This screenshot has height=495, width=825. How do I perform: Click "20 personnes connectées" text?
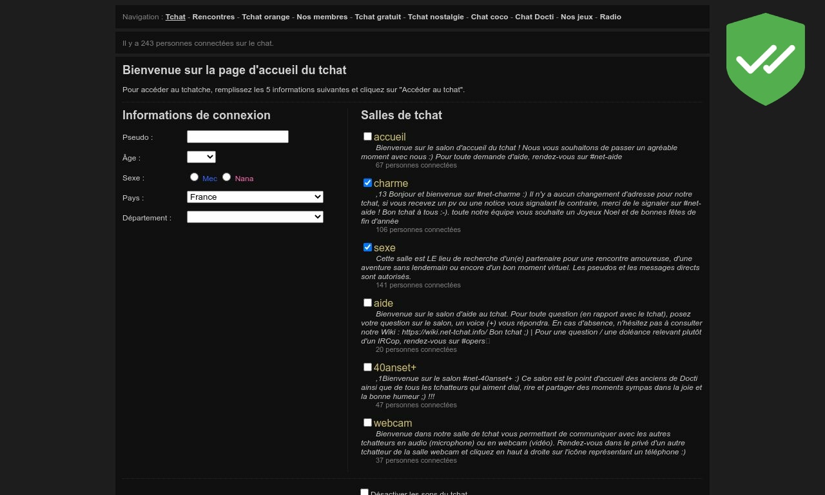pos(416,349)
